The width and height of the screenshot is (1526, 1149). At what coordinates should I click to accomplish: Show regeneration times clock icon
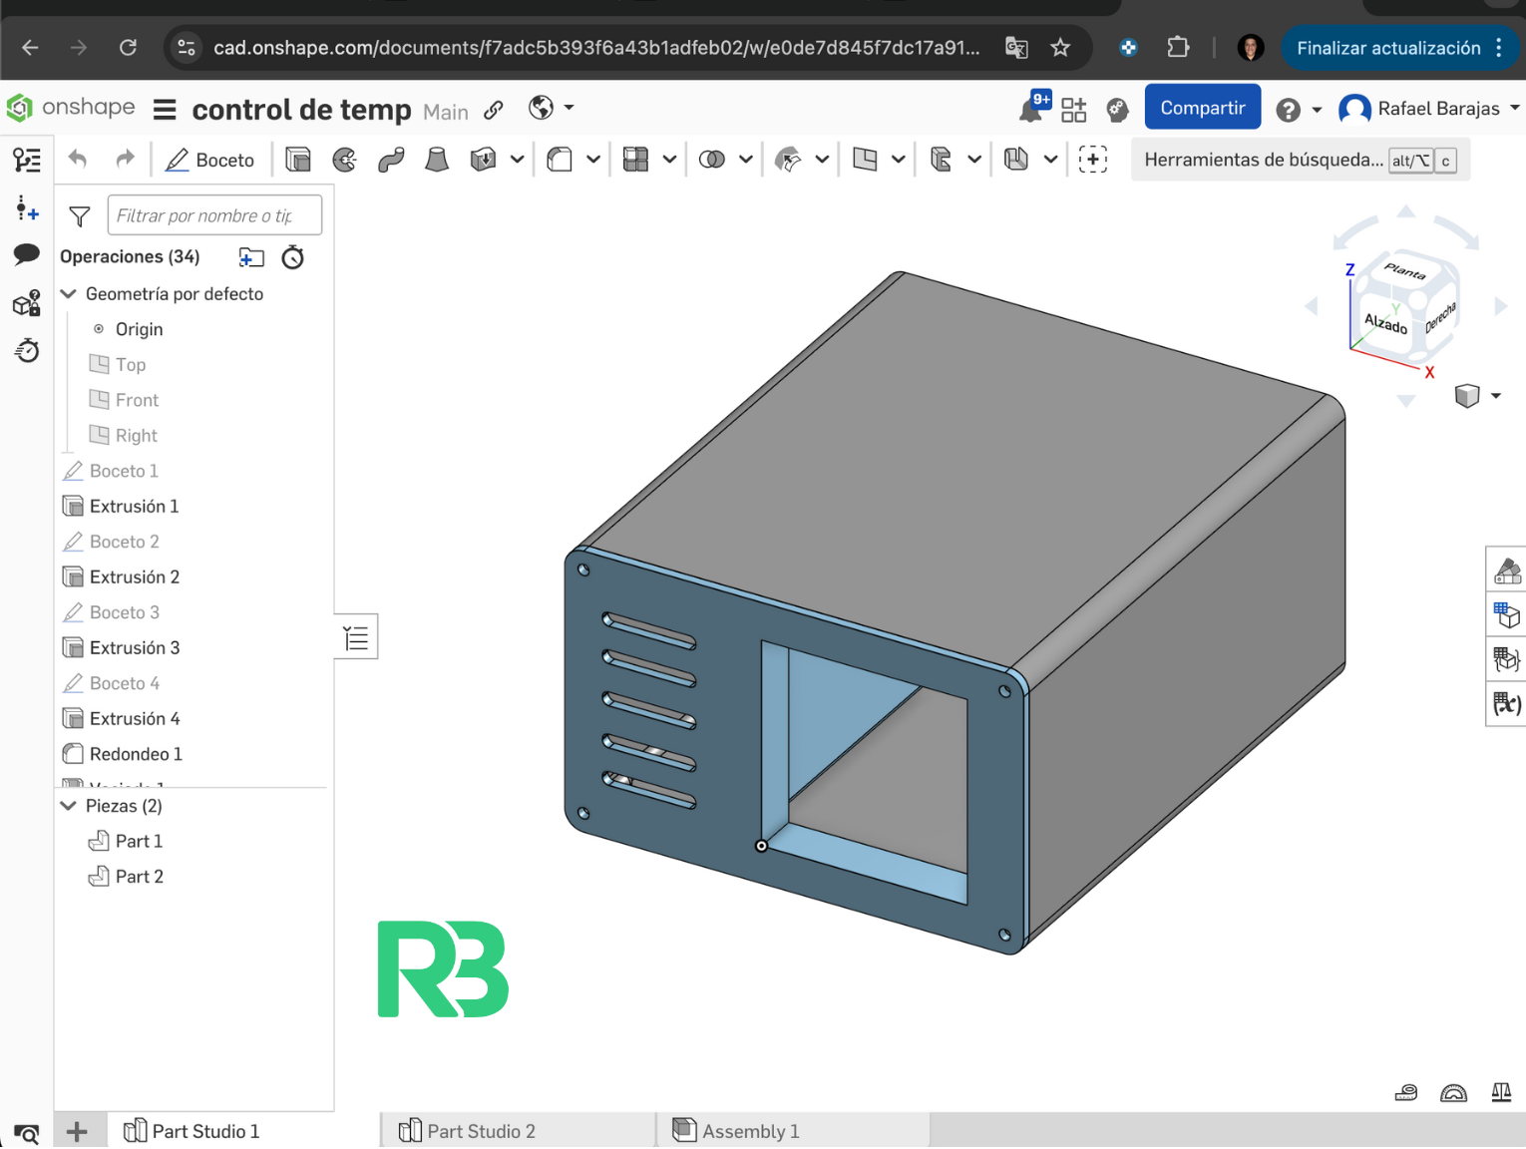[x=292, y=257]
